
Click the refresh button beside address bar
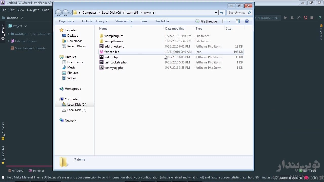point(222,13)
